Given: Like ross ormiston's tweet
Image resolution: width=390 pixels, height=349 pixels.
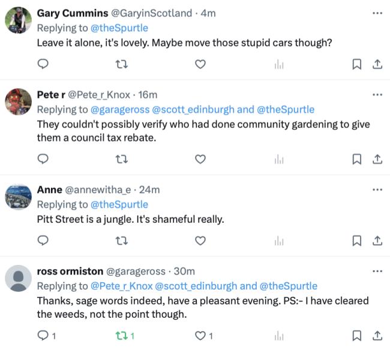Looking at the screenshot, I should [202, 335].
